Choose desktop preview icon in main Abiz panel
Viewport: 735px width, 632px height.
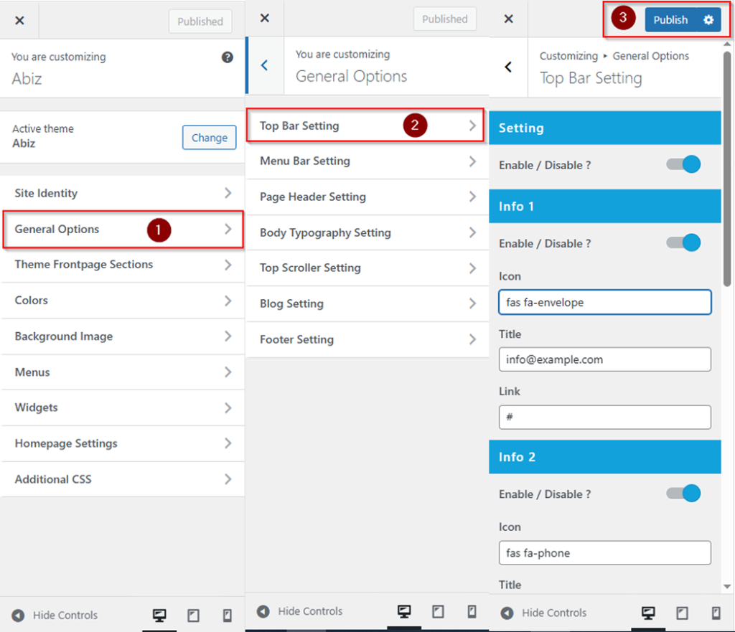point(159,615)
